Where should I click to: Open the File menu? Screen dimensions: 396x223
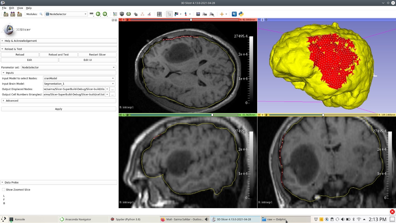click(4, 8)
